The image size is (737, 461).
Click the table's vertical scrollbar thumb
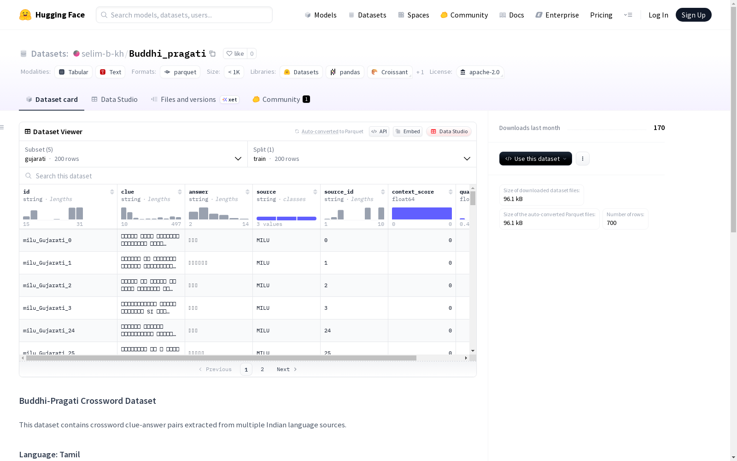(473, 199)
